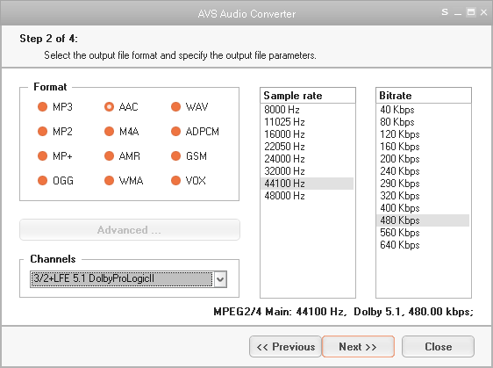The image size is (493, 368).
Task: Choose 560 Kbps bitrate
Action: pyautogui.click(x=423, y=233)
